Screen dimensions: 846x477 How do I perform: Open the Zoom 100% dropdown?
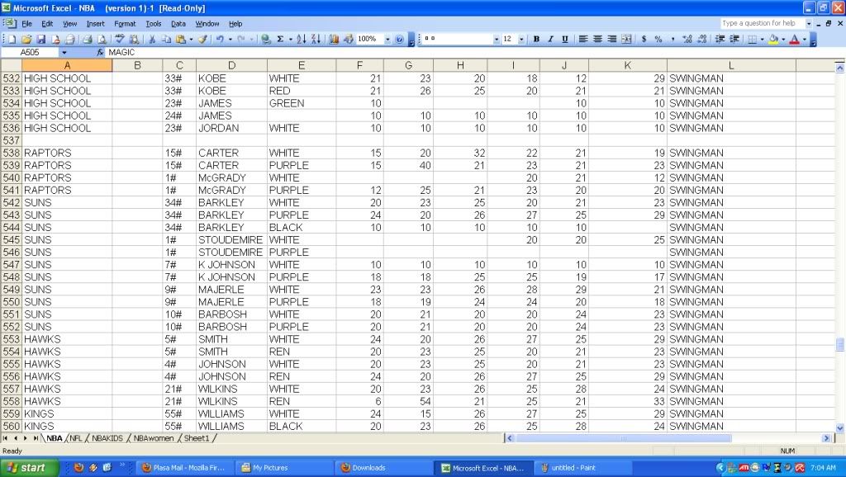pyautogui.click(x=387, y=40)
